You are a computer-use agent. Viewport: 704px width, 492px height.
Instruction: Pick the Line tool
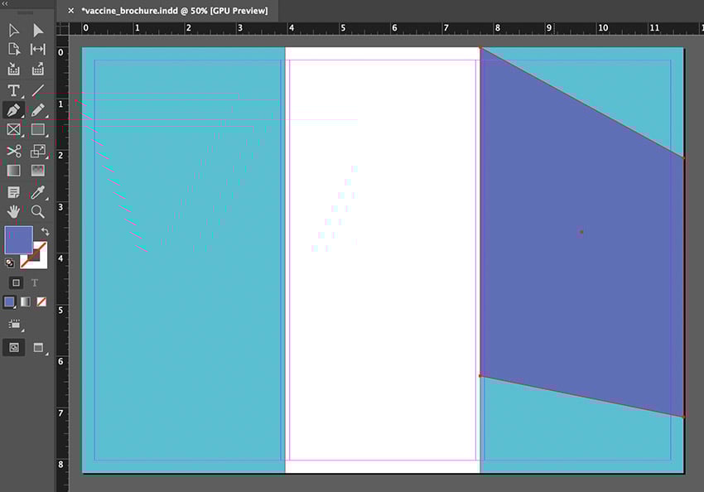[37, 90]
